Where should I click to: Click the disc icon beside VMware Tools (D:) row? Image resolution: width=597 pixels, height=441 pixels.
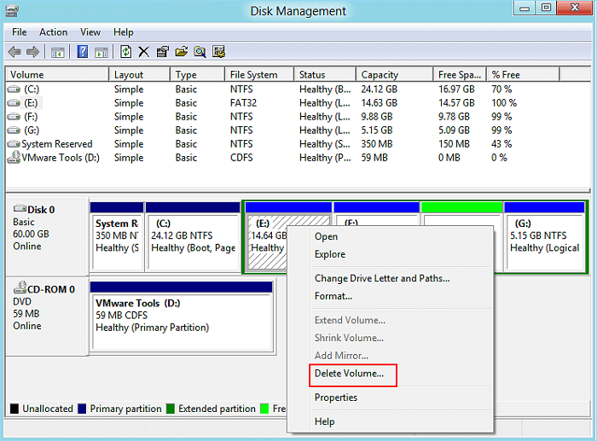(14, 157)
